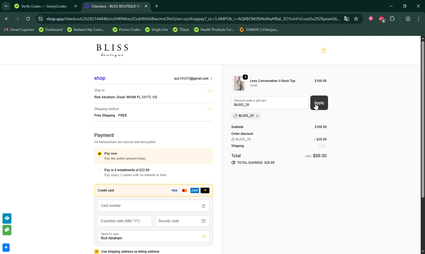Viewport: 425px width, 254px height.
Task: Click the Mastercard icon
Action: click(184, 190)
